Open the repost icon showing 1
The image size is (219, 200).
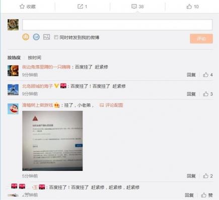coord(80,7)
